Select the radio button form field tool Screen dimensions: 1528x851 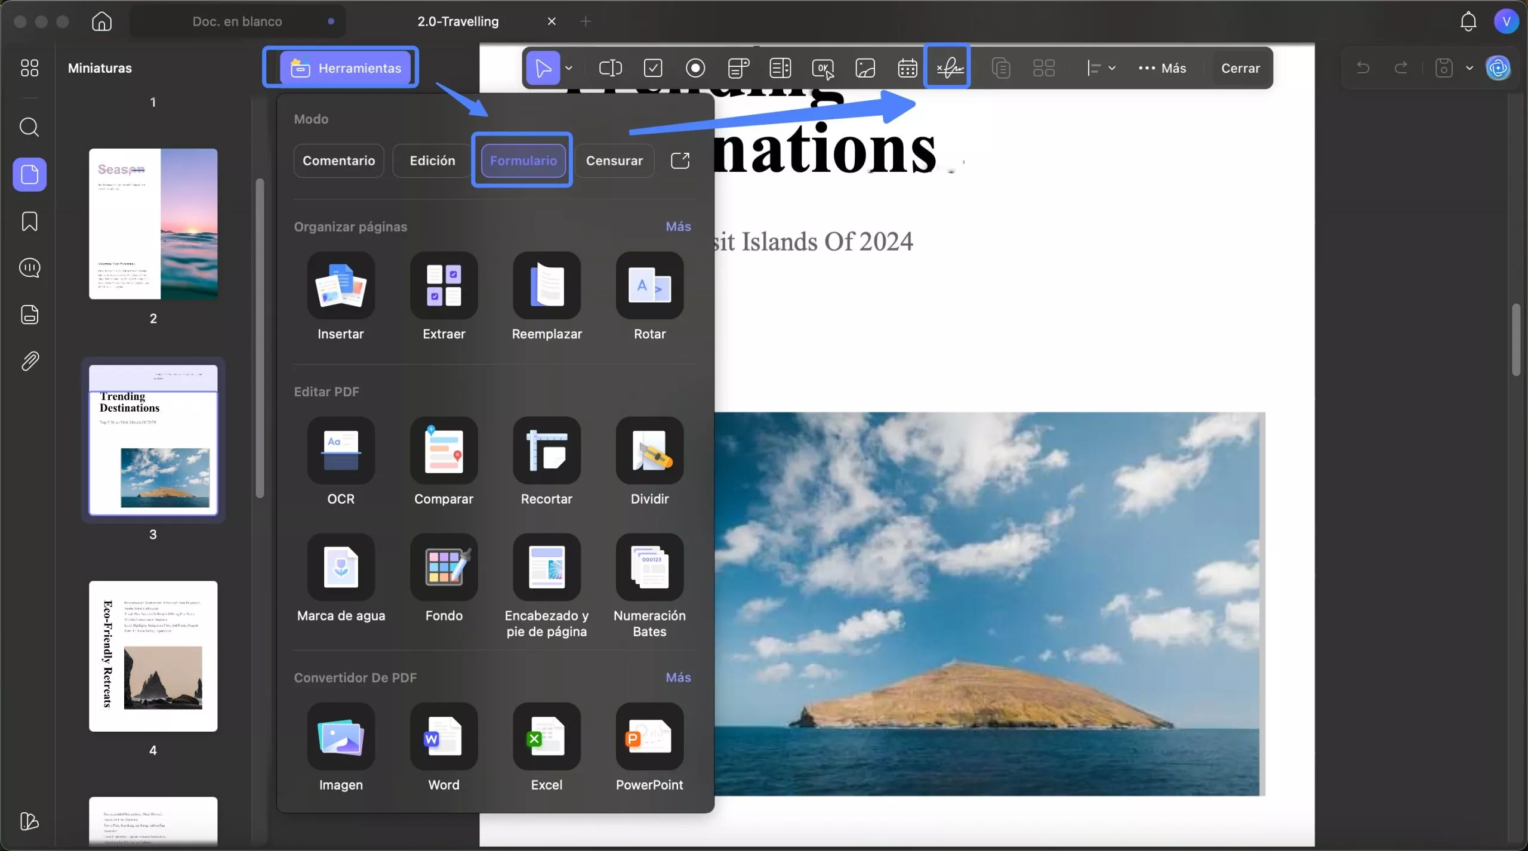pyautogui.click(x=695, y=68)
